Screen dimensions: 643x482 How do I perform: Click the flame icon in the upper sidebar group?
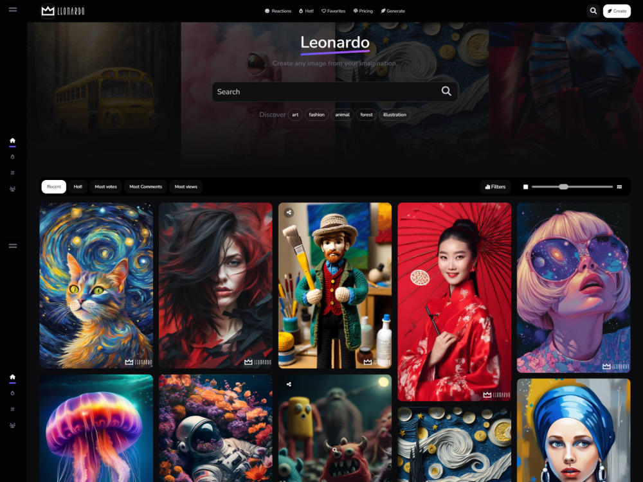(12, 157)
